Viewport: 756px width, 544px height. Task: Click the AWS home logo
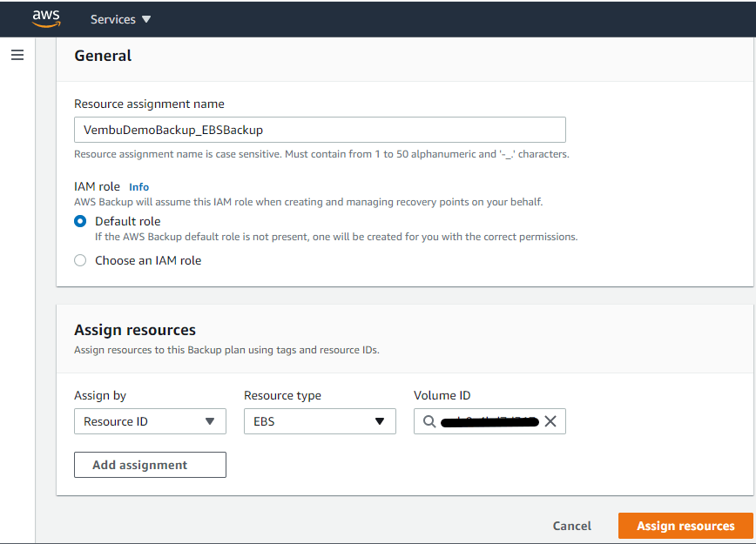pos(45,18)
